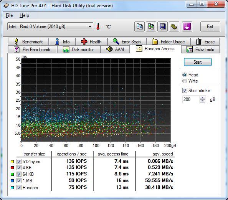The image size is (228, 200).
Task: Open the Intel Raid 0 Volume drive dropdown
Action: click(x=50, y=26)
